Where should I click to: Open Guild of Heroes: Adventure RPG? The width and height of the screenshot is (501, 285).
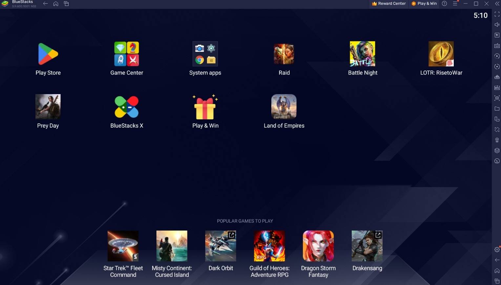coord(269,246)
